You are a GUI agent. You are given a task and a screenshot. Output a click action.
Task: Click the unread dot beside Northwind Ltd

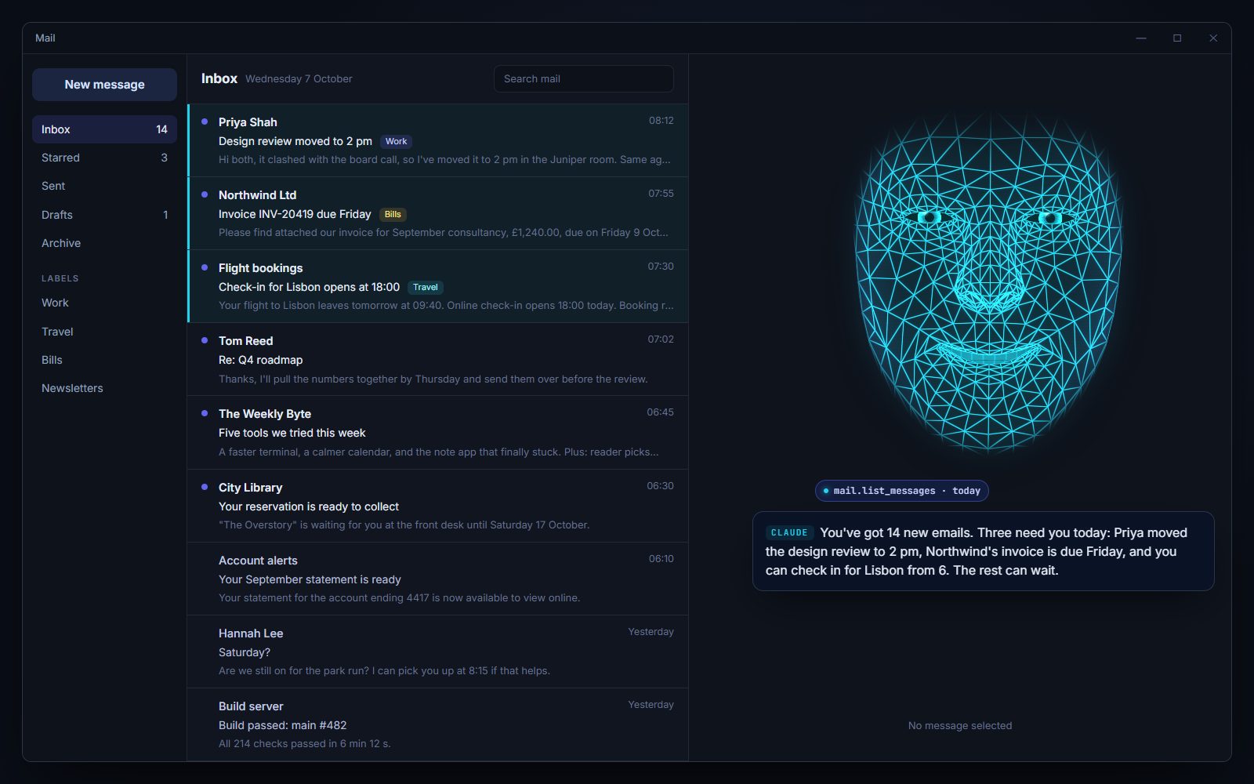205,194
